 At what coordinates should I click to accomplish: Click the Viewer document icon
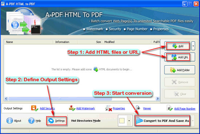pyautogui.click(x=138, y=108)
